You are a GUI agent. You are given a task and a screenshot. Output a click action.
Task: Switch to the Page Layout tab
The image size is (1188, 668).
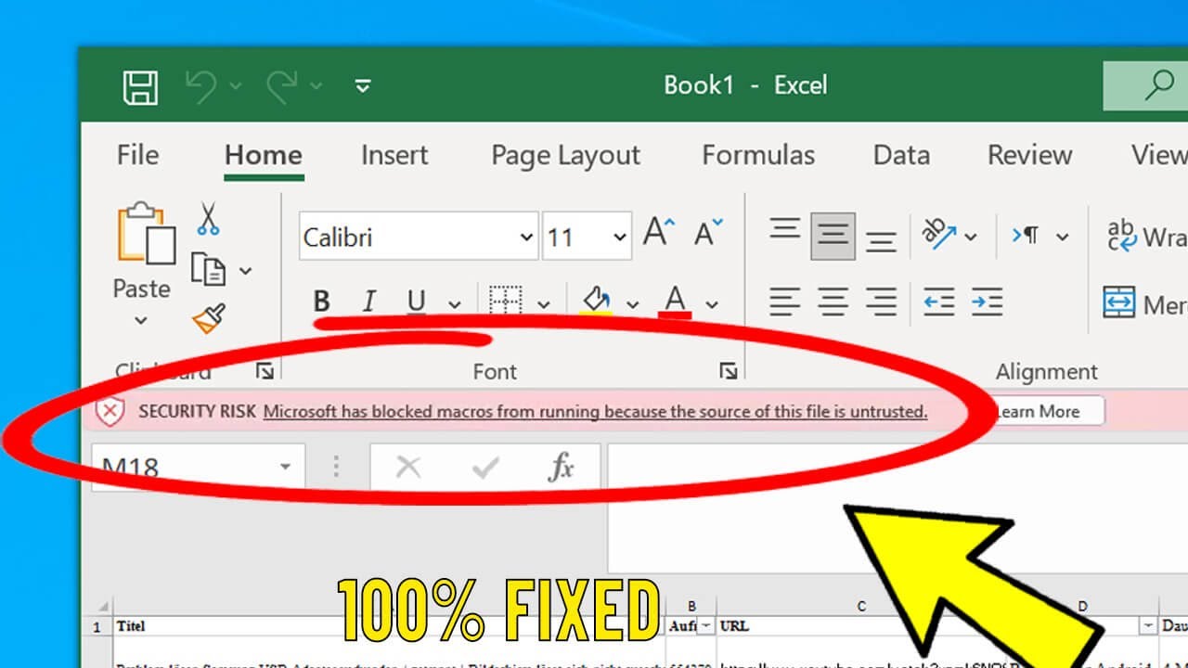point(565,156)
